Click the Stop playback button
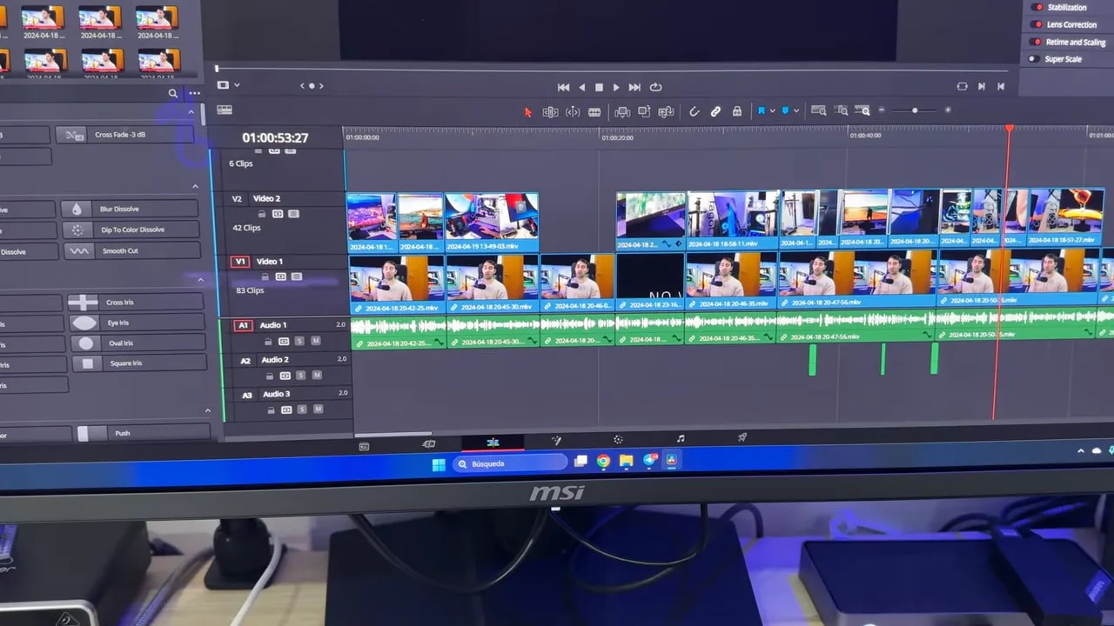This screenshot has height=626, width=1114. pyautogui.click(x=599, y=87)
